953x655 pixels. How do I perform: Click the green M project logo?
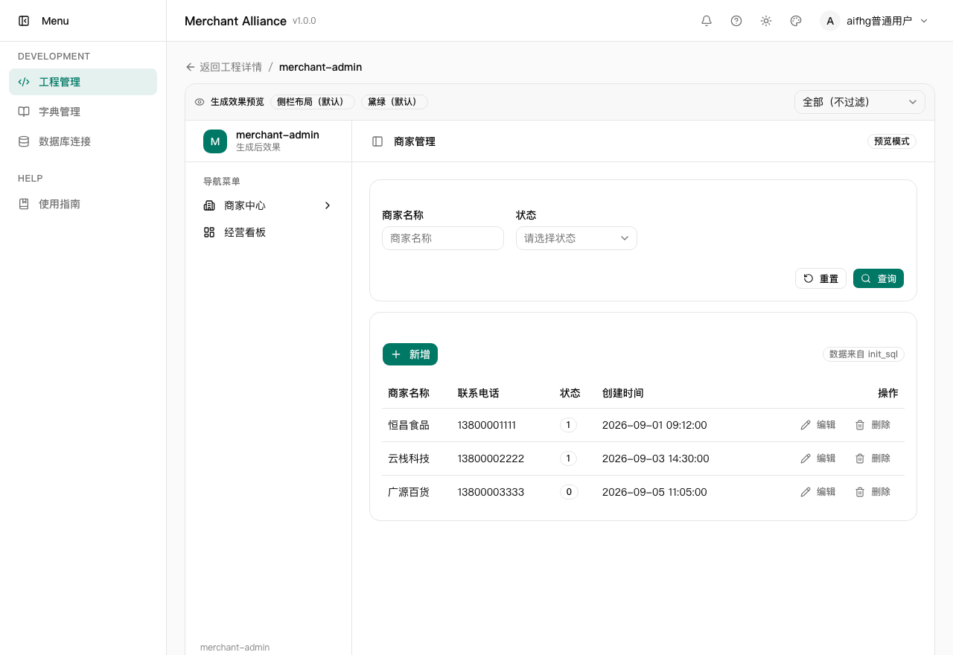[215, 141]
